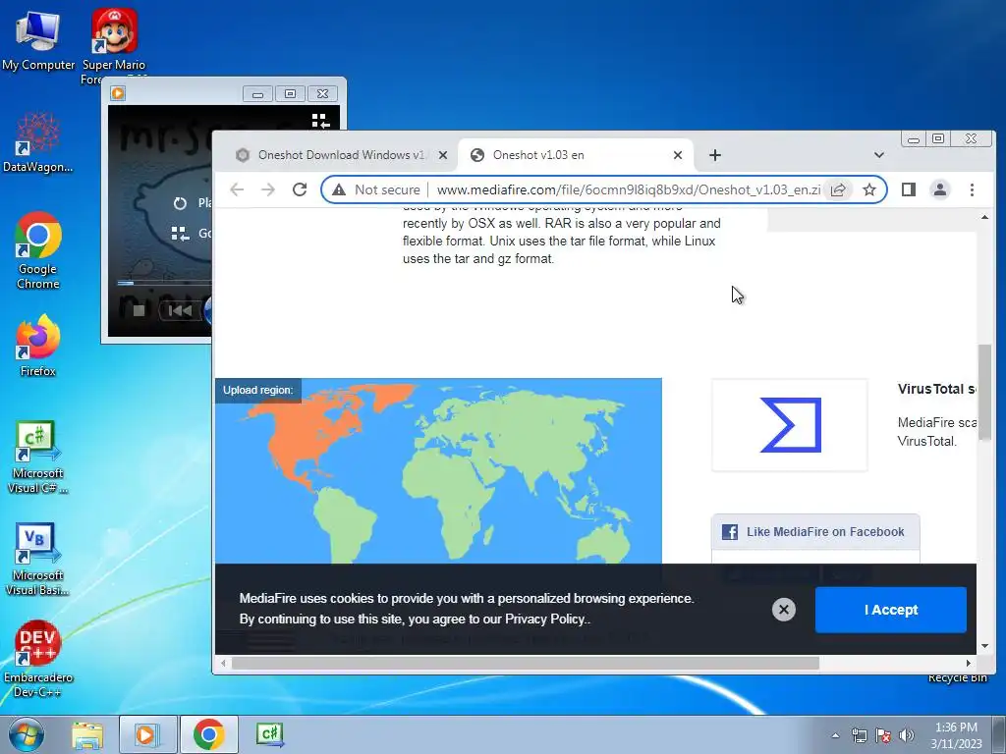Screen dimensions: 1006x754
Task: Open Chrome three-dot menu
Action: 972,189
